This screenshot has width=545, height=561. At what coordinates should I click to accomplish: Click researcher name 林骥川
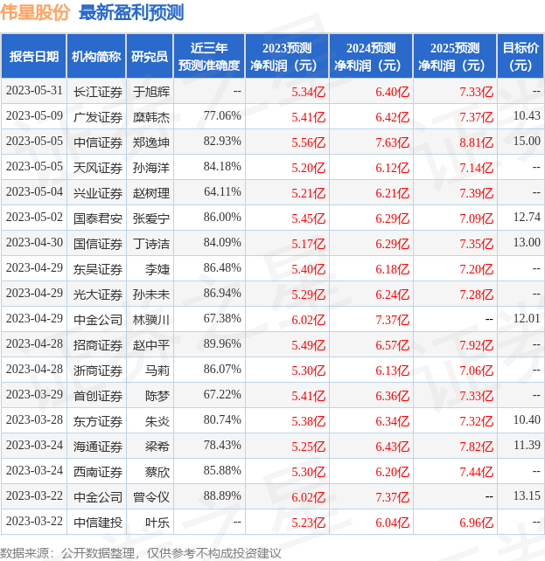(150, 320)
